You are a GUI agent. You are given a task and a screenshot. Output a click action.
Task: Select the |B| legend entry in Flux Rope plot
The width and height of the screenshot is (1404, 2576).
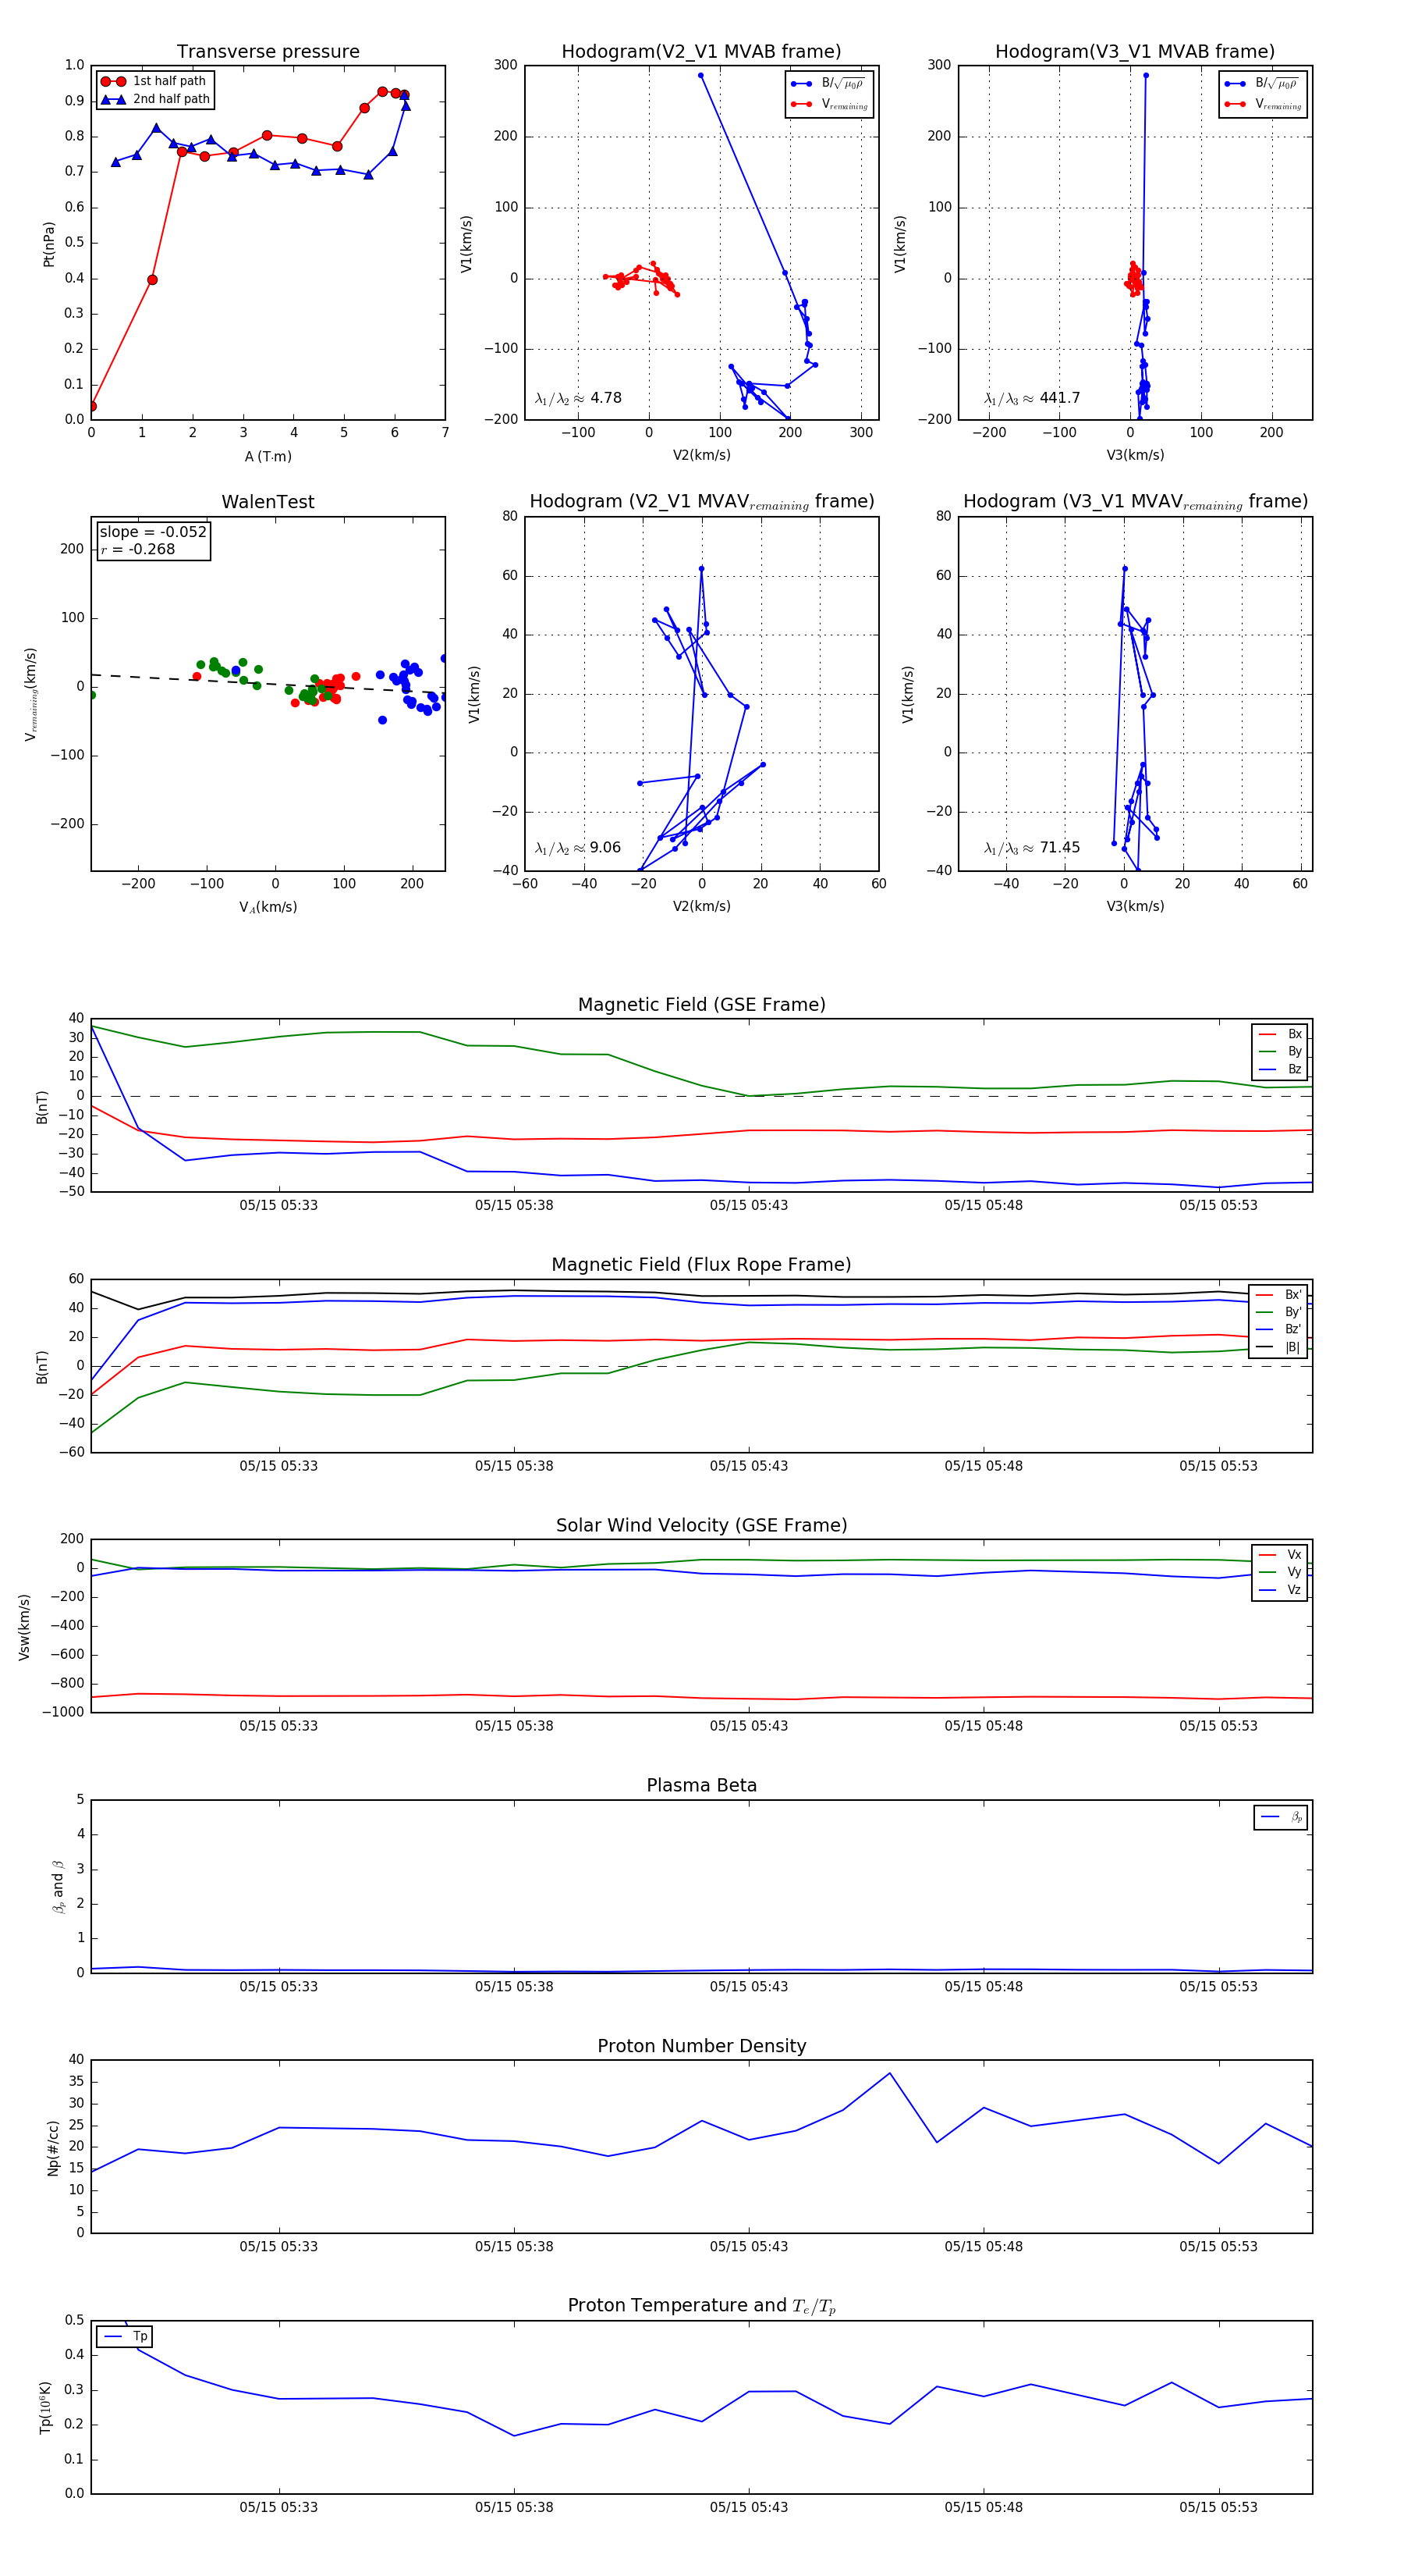point(1279,1347)
